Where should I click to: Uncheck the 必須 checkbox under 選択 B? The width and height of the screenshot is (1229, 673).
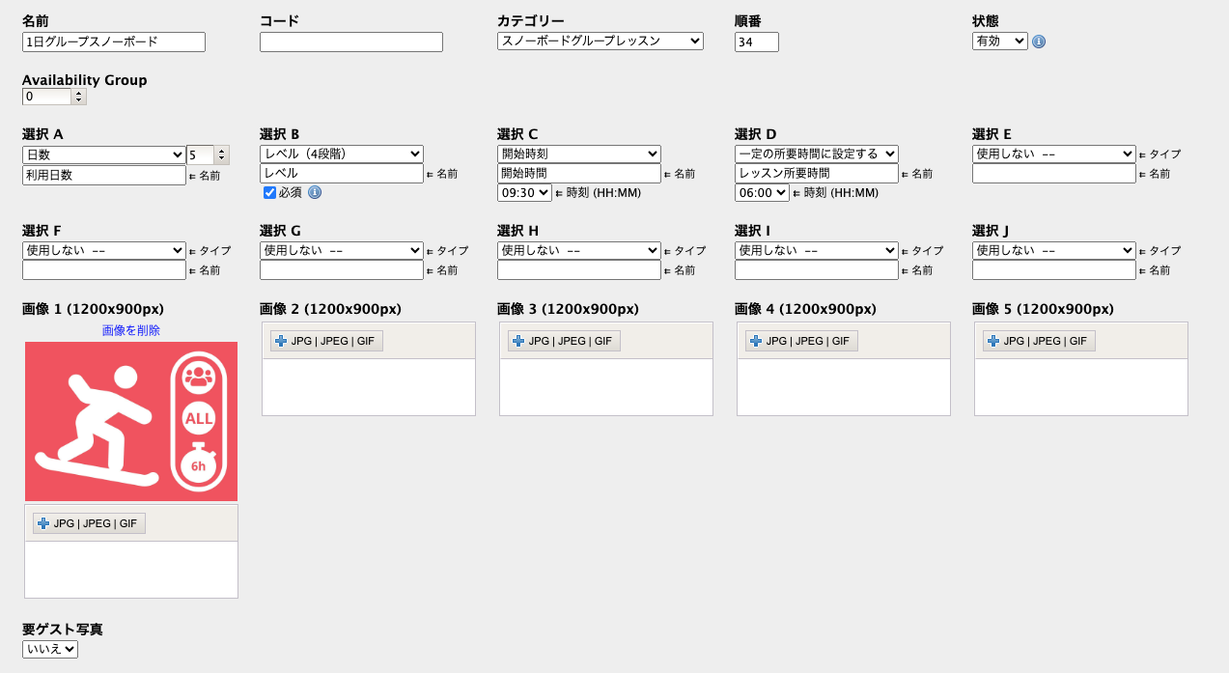[269, 192]
